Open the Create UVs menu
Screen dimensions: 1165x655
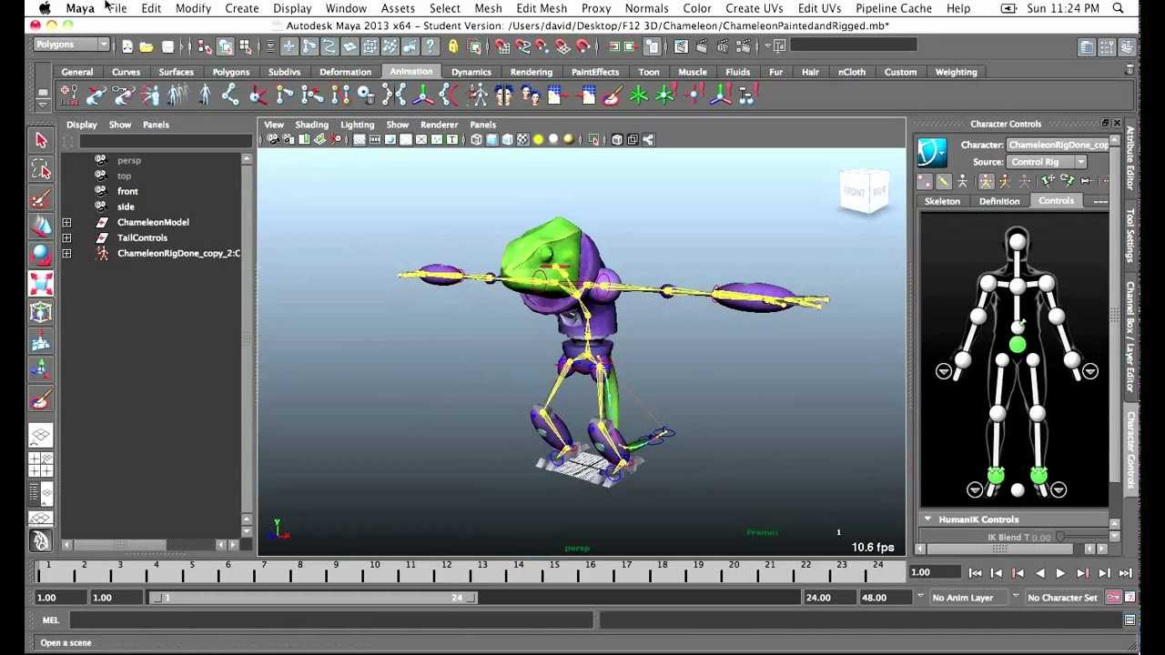click(754, 8)
